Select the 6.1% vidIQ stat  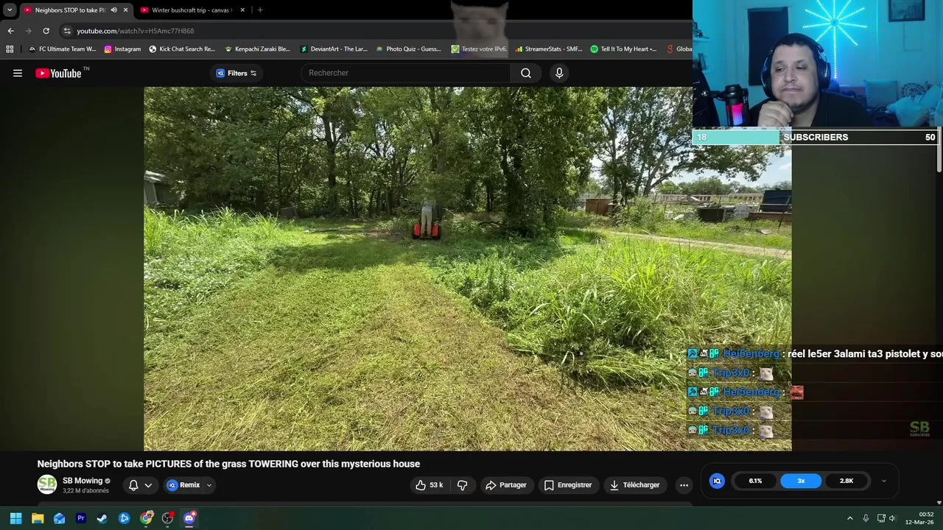point(755,481)
